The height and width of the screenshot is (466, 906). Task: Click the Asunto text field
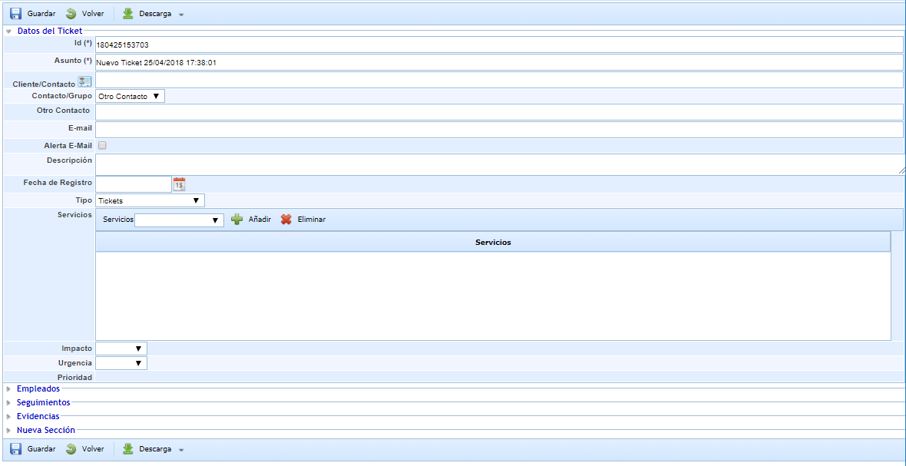(499, 62)
